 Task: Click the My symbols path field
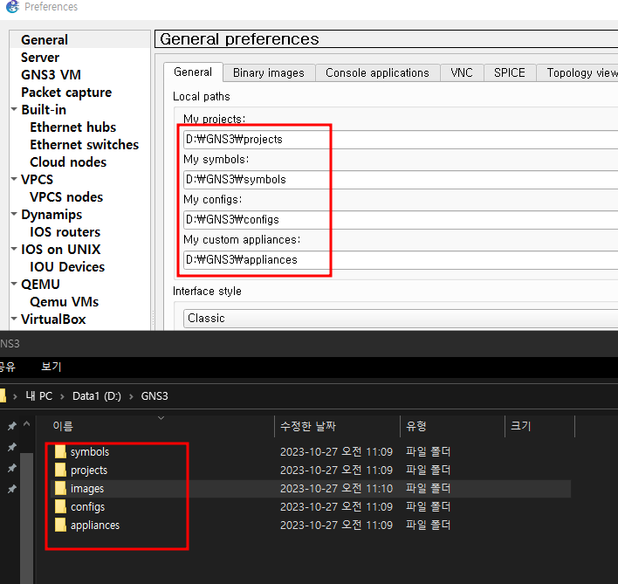(401, 180)
